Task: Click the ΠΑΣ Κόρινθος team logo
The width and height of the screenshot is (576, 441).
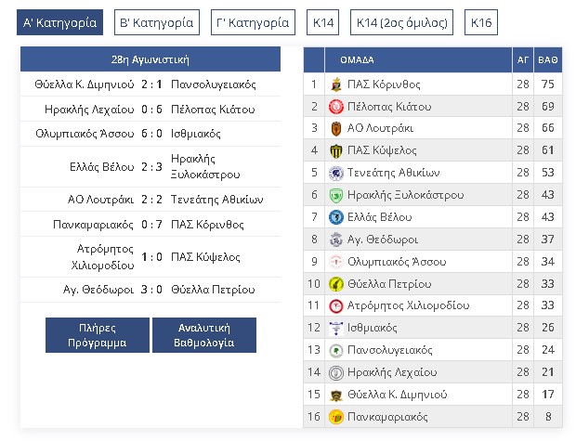Action: [336, 84]
